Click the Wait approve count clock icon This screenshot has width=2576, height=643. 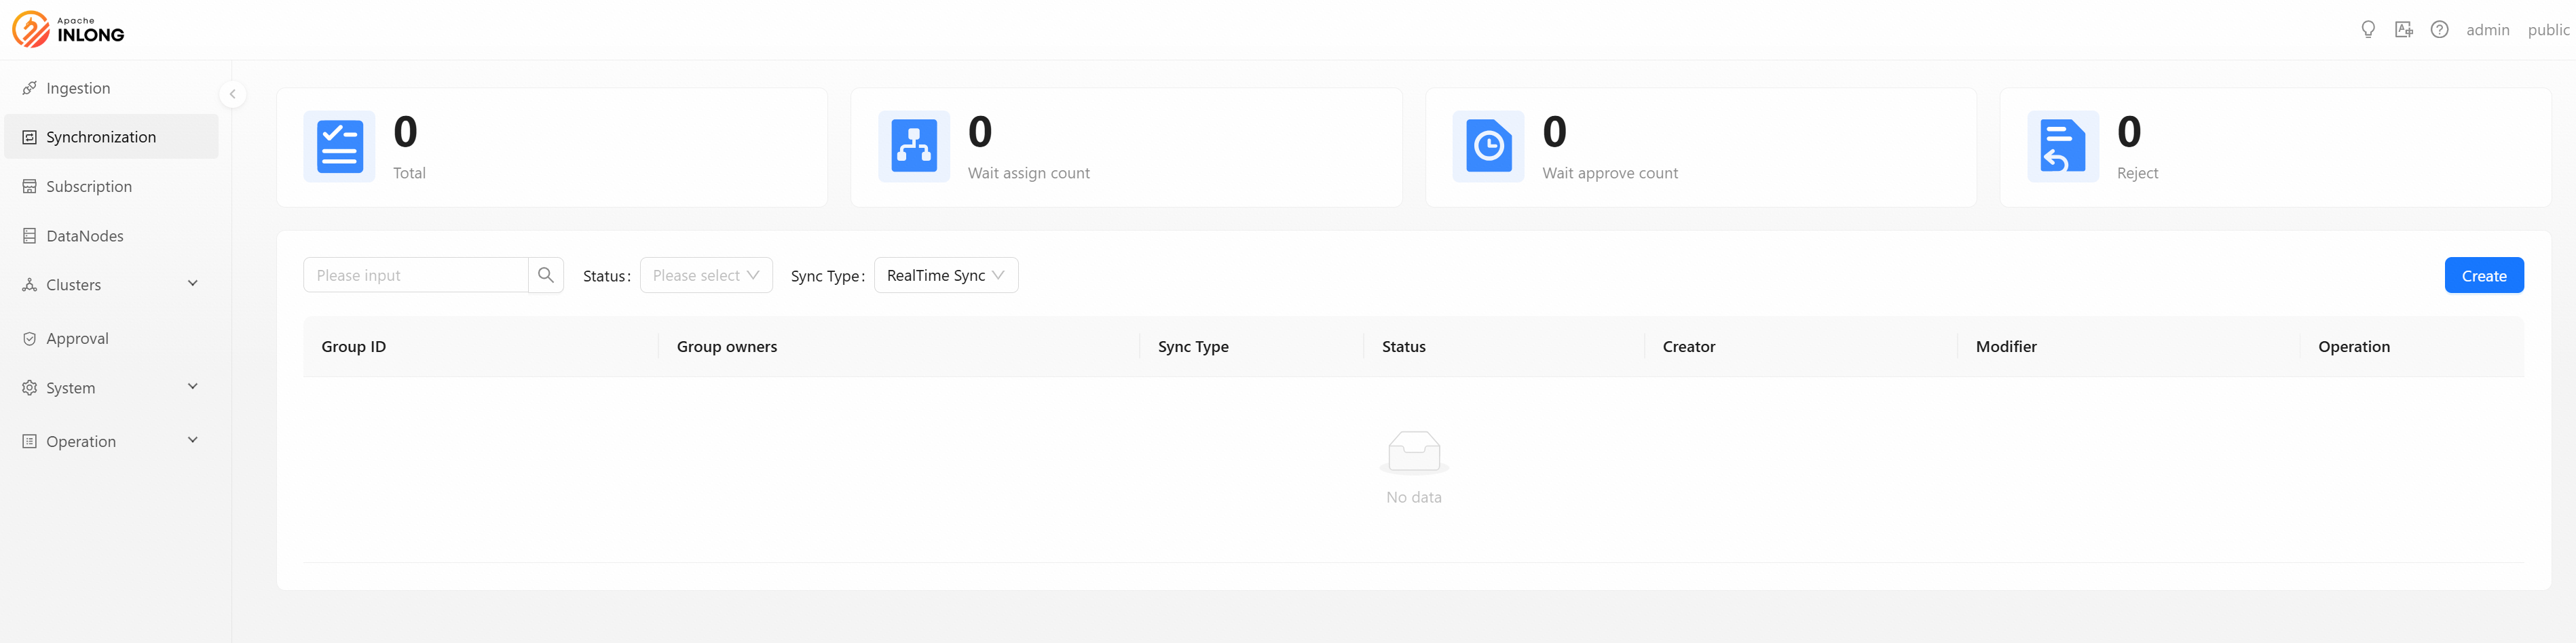click(1488, 147)
